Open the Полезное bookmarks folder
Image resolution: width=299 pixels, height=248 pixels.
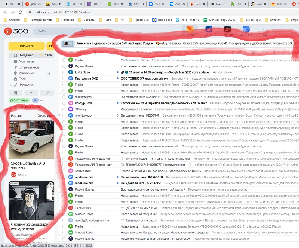(65, 20)
